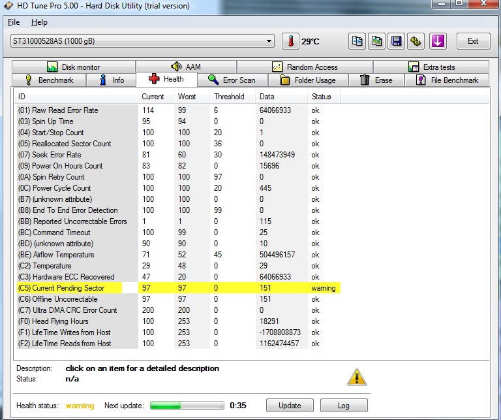
Task: Select the (B7) unknown attribute row
Action: (x=177, y=199)
